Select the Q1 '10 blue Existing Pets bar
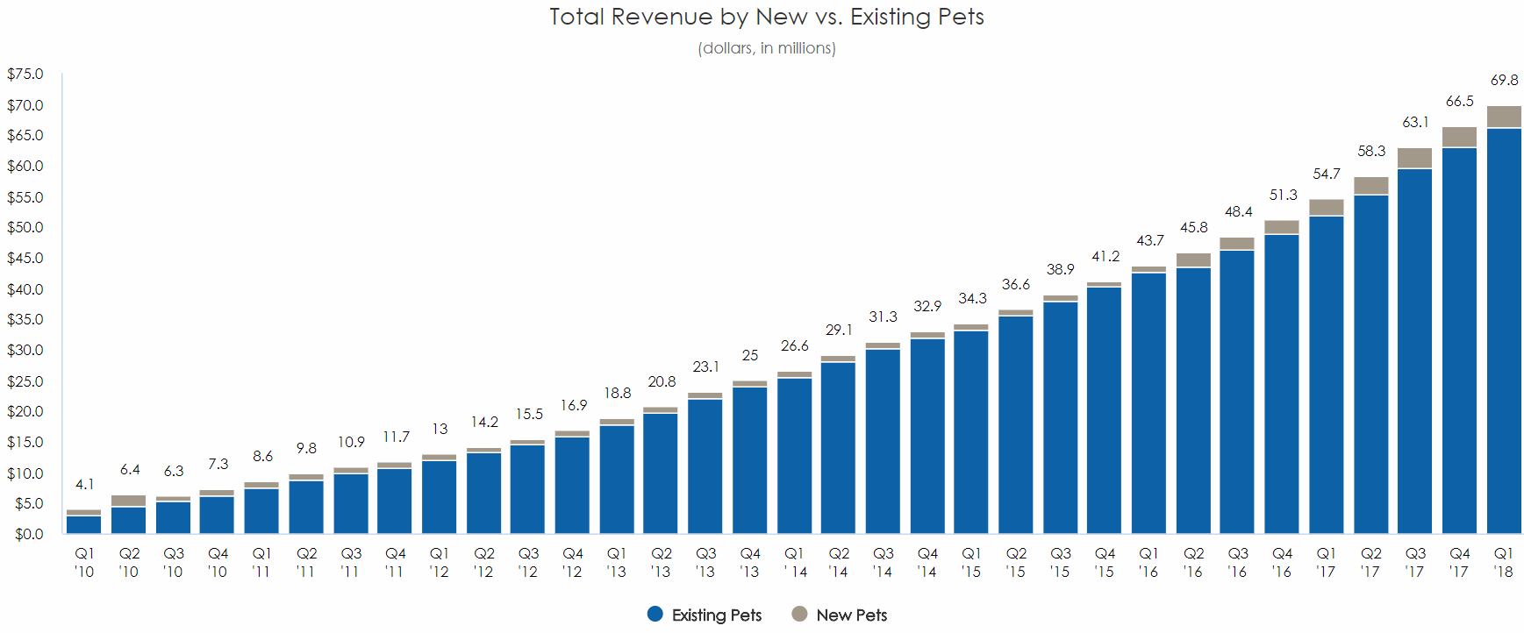 83,525
